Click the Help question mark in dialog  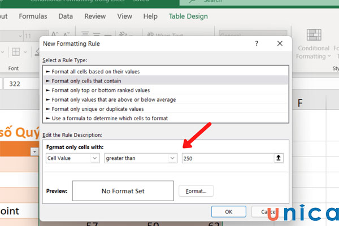pyautogui.click(x=257, y=44)
